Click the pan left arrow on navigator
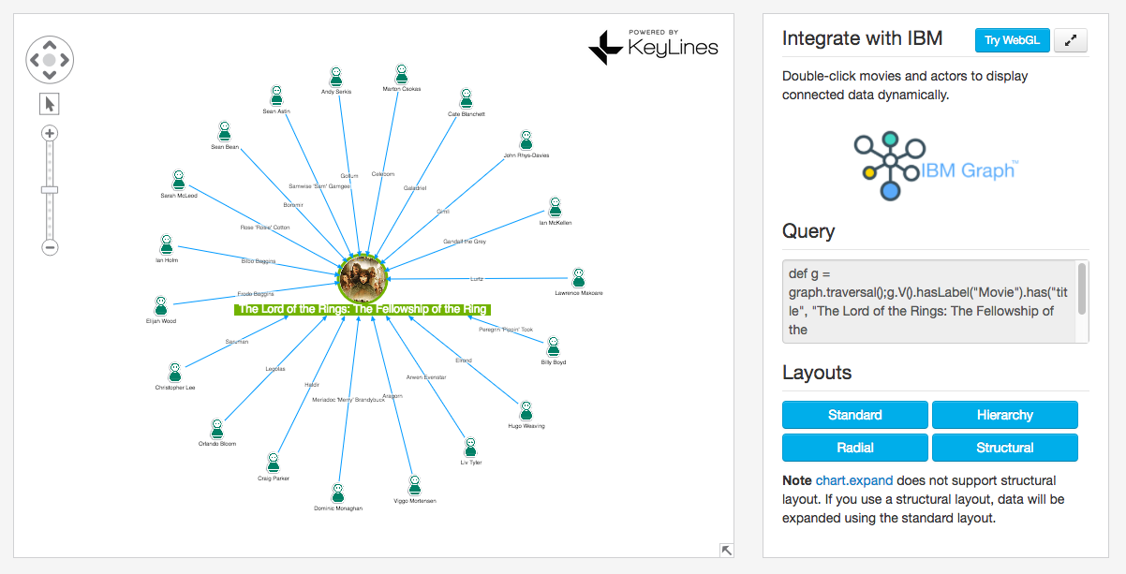The image size is (1126, 574). click(34, 60)
